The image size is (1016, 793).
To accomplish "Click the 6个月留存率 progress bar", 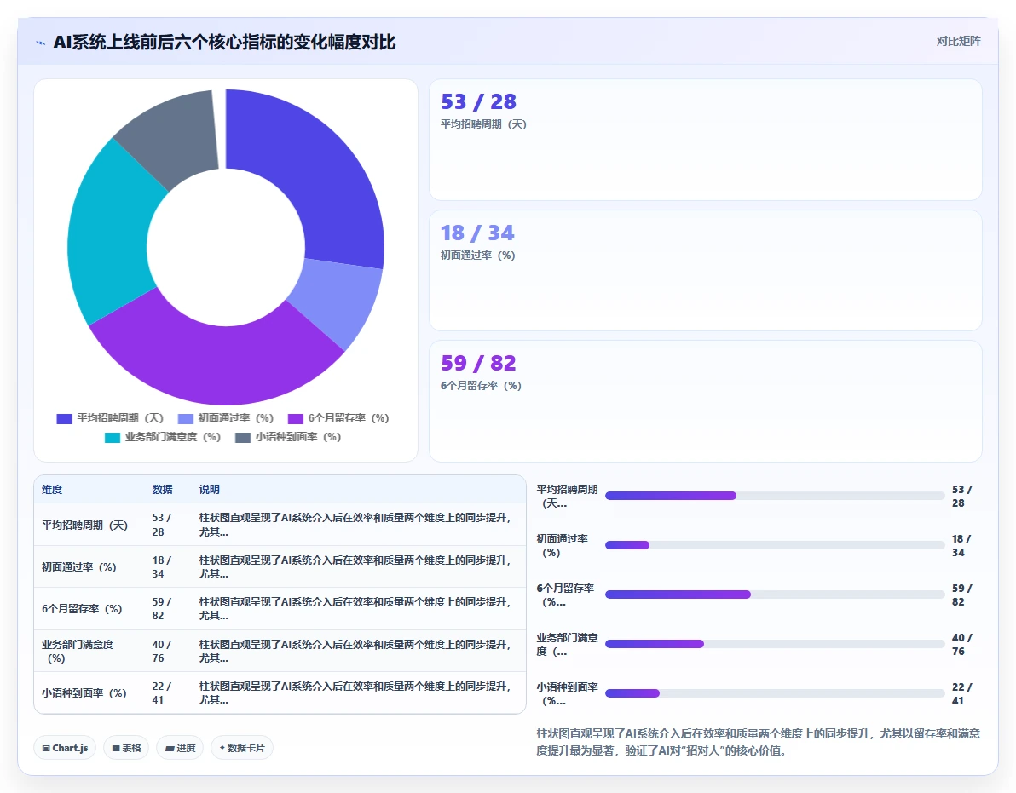I will click(775, 595).
